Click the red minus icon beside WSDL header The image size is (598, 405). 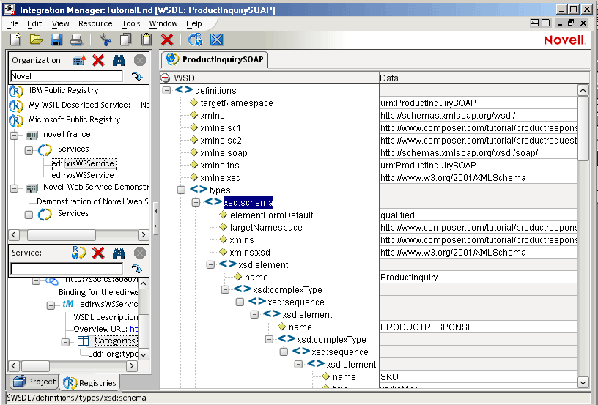tap(165, 78)
